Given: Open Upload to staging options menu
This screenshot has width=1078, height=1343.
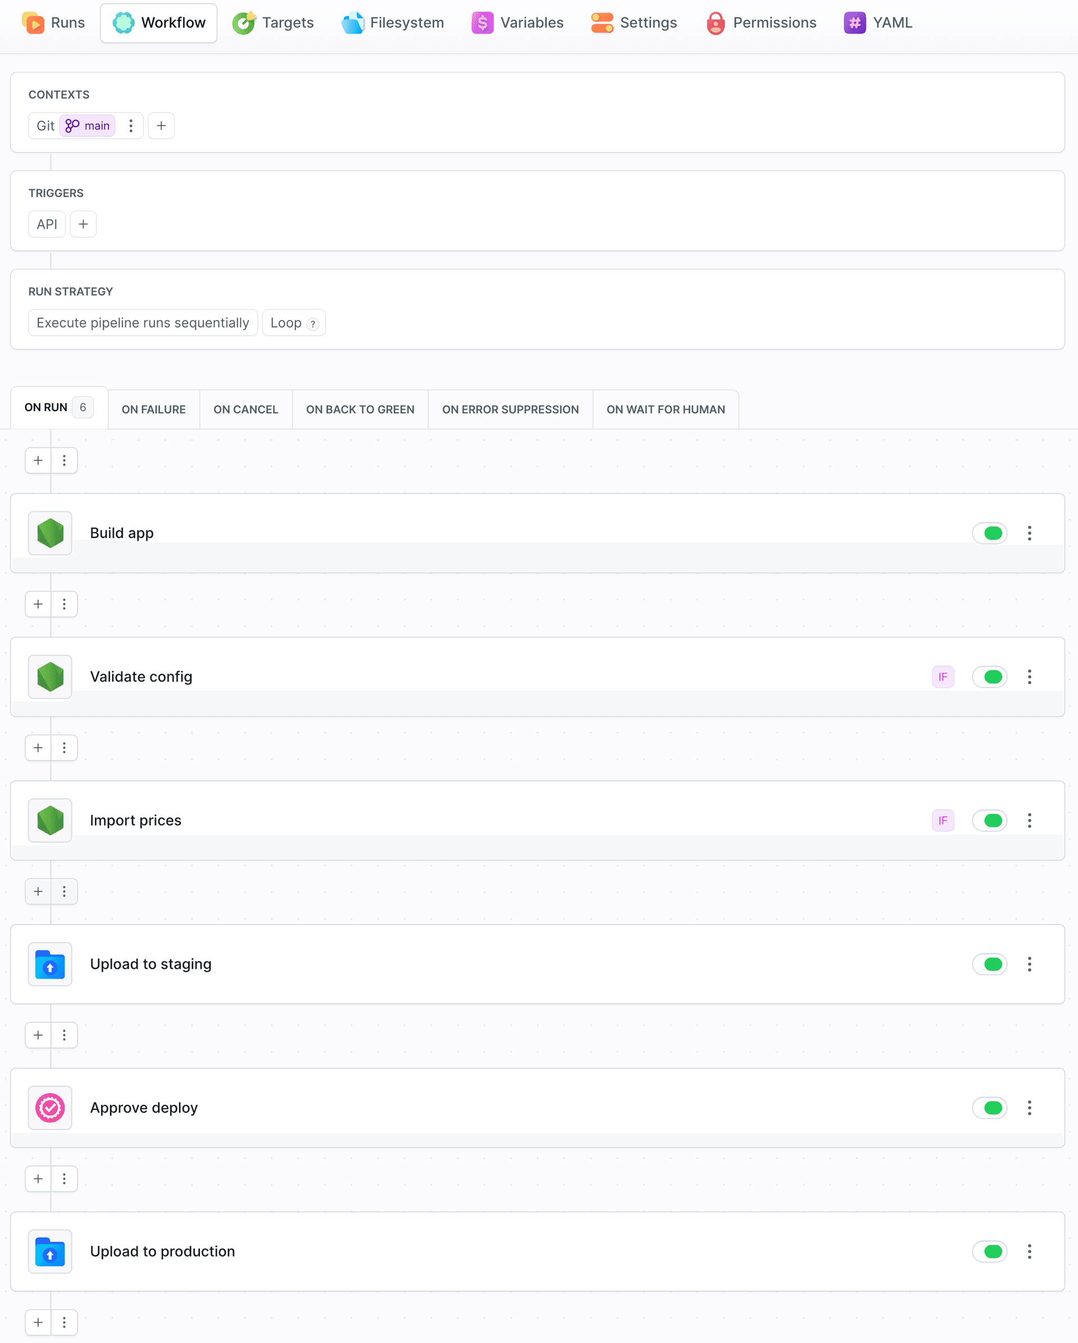Looking at the screenshot, I should pos(1029,964).
